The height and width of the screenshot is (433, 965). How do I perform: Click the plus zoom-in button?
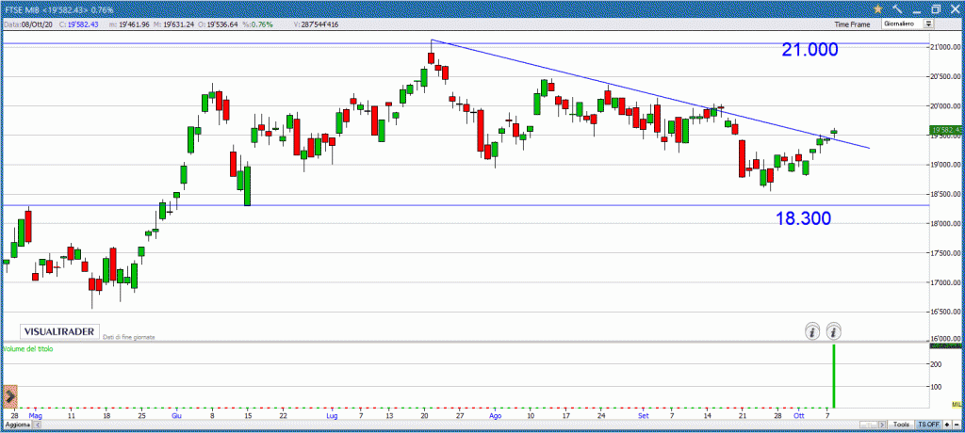point(947,425)
